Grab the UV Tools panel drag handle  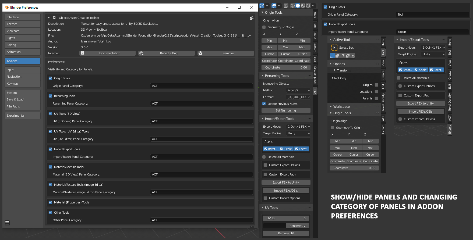coord(309,208)
